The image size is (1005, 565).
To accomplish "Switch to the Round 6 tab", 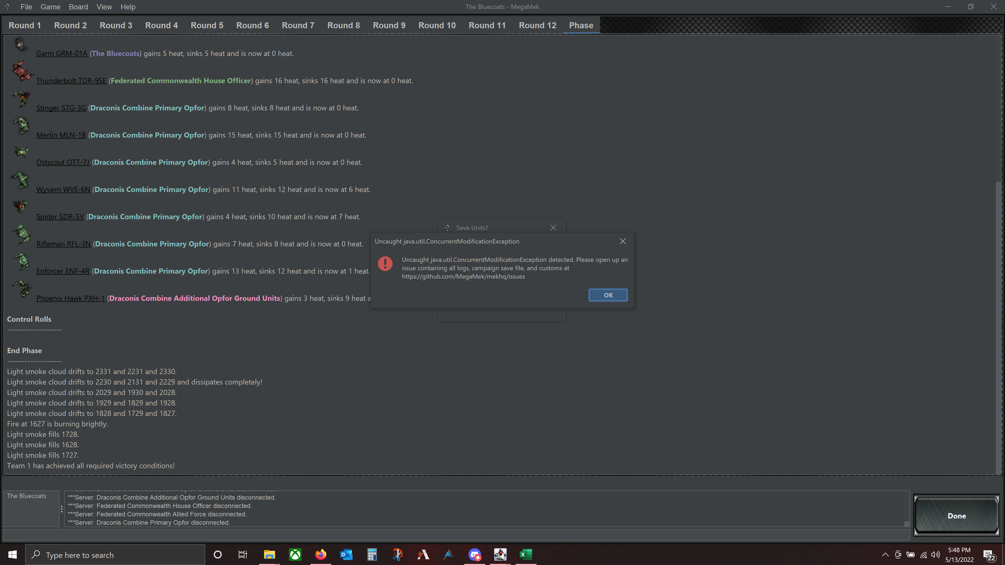I will point(252,25).
